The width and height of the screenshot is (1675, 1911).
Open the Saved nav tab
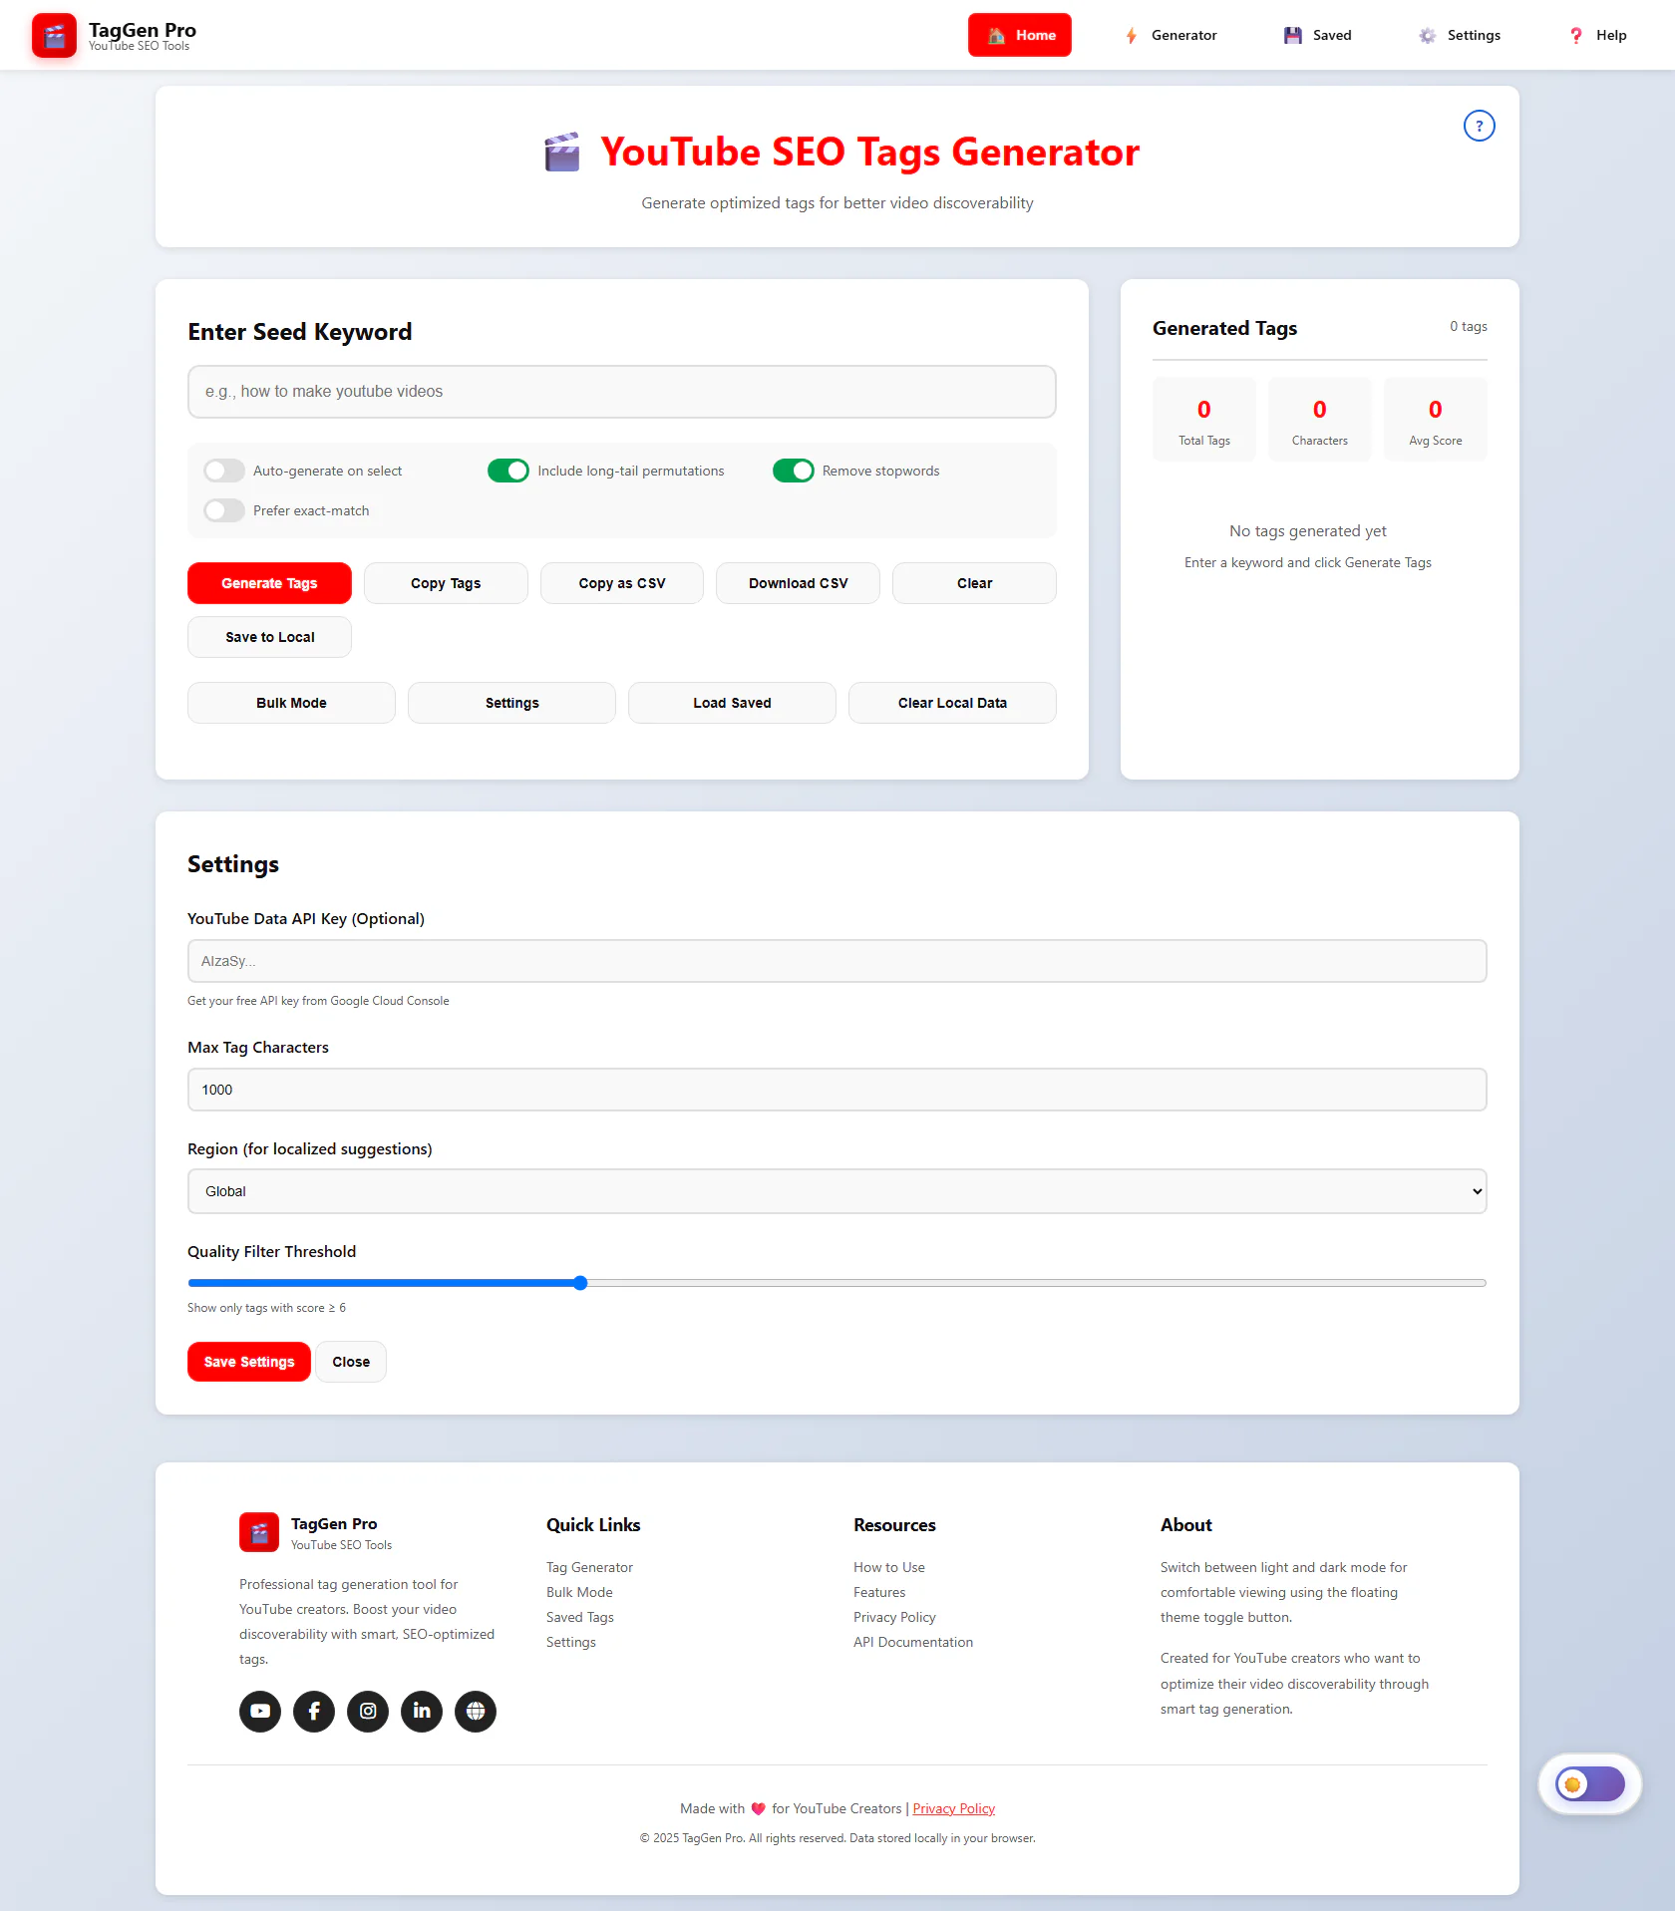click(x=1317, y=36)
